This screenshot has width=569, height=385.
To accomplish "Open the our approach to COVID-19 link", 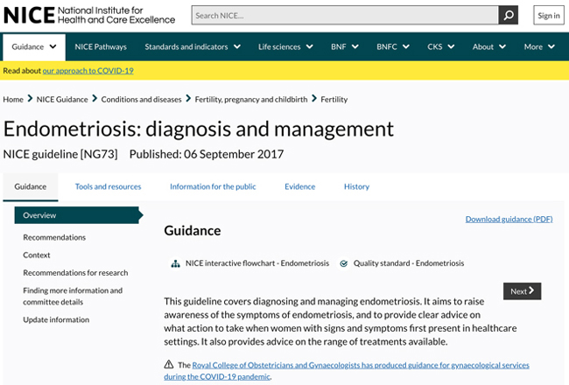I will (88, 71).
